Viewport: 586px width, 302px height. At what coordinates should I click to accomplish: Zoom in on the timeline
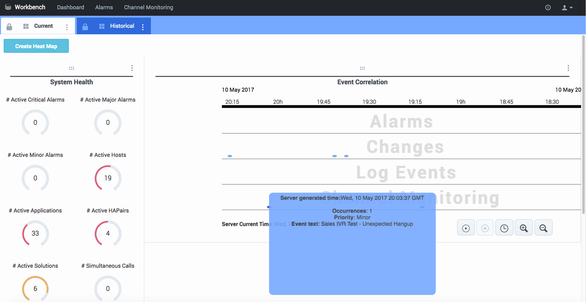[x=524, y=228]
